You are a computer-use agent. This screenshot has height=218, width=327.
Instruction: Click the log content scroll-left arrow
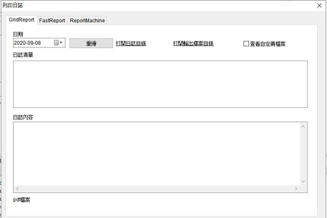pos(17,189)
